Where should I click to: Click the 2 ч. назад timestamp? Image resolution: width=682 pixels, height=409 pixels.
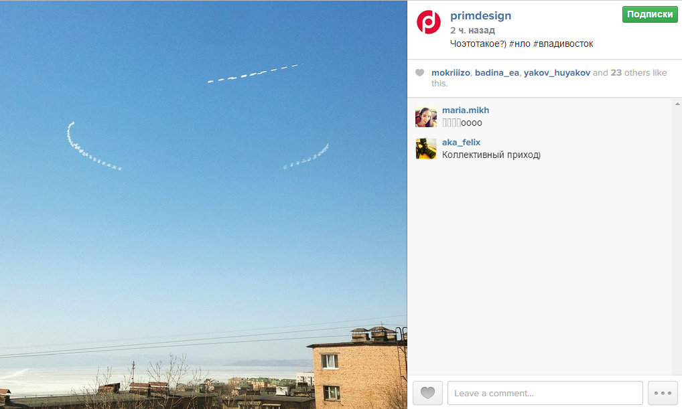[472, 30]
